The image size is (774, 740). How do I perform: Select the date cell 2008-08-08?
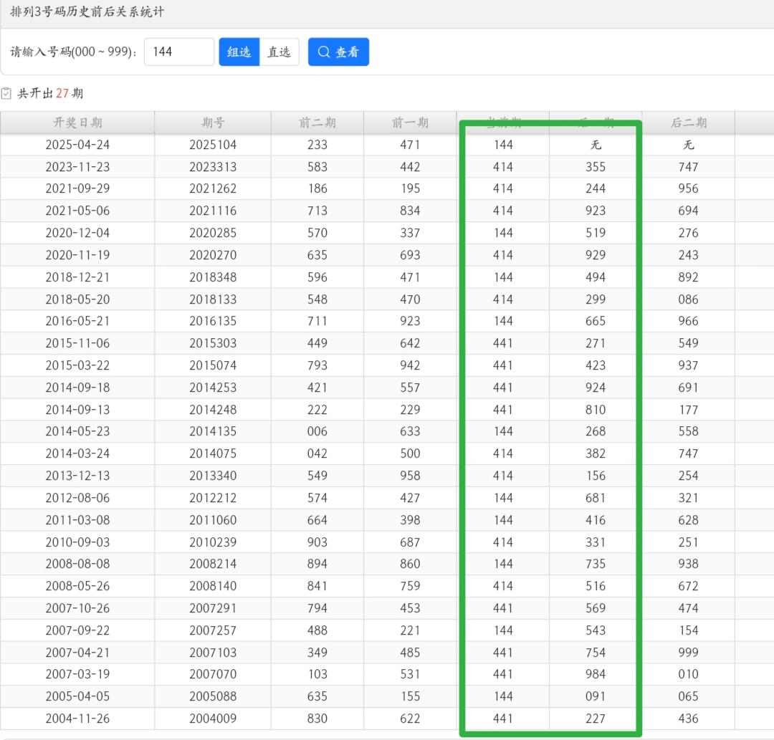tap(77, 564)
